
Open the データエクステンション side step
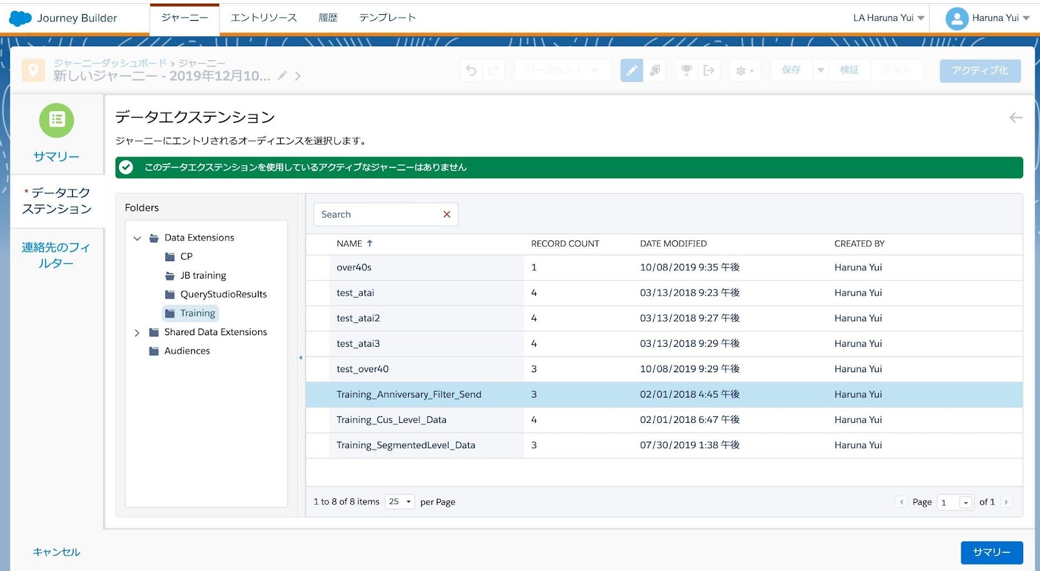point(57,201)
